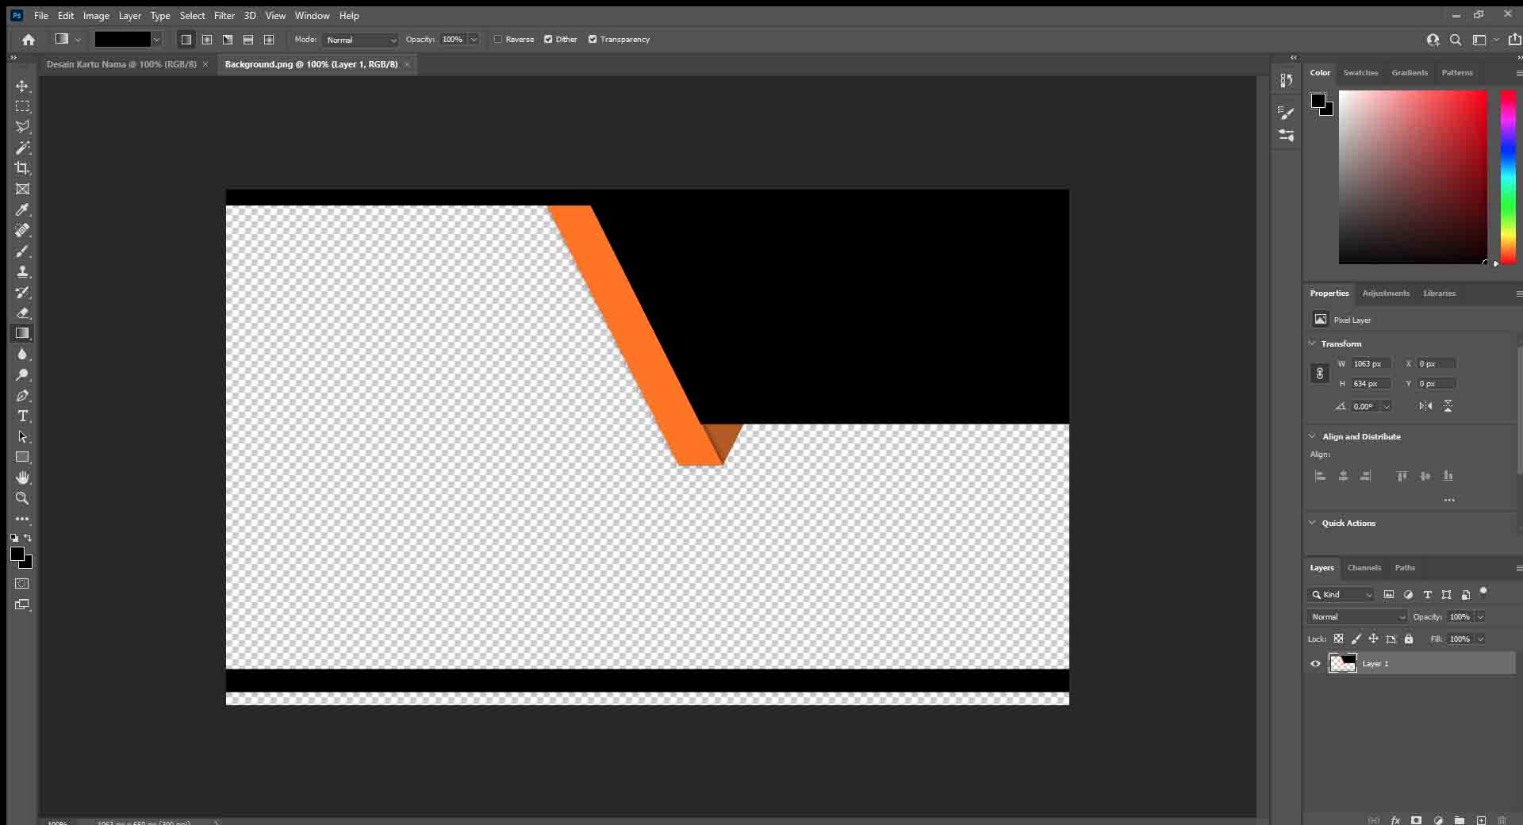Switch to Desain Kartu Nama document tab
Viewport: 1523px width, 825px height.
pos(121,64)
